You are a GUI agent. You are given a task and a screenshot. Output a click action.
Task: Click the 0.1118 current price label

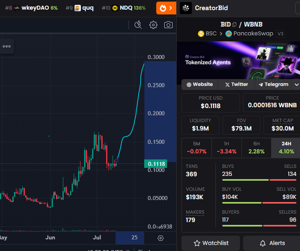(156, 164)
